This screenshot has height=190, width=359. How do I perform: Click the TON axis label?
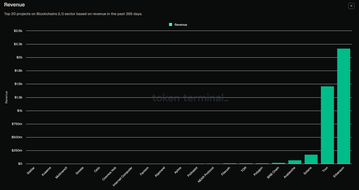pos(243,169)
